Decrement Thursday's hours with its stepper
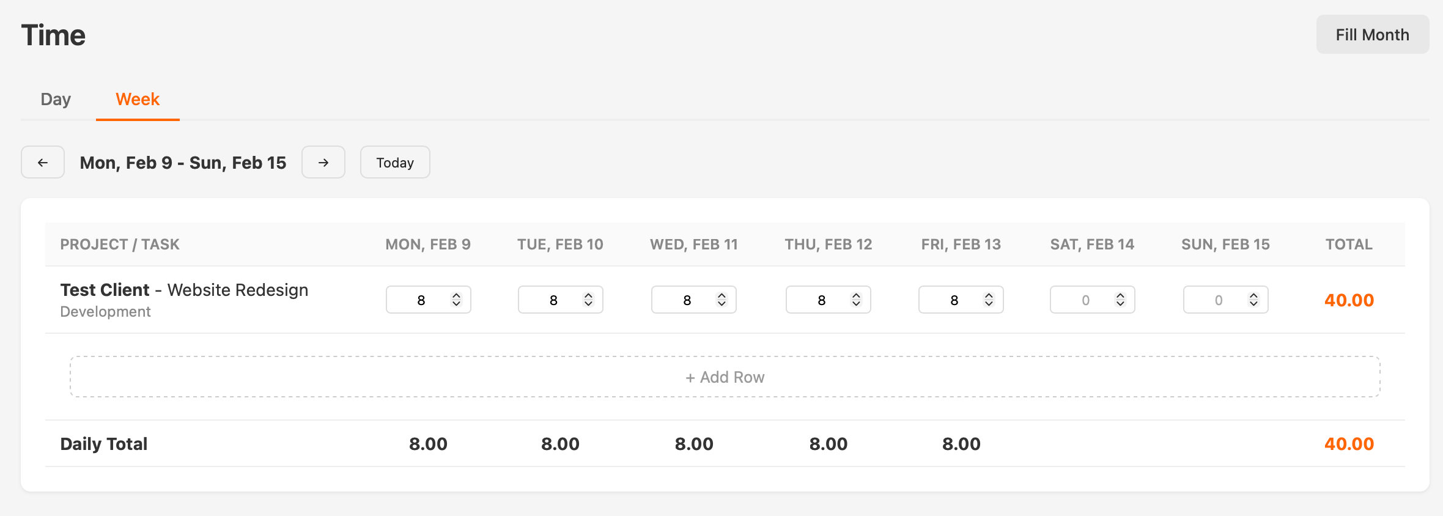The height and width of the screenshot is (516, 1443). 855,304
